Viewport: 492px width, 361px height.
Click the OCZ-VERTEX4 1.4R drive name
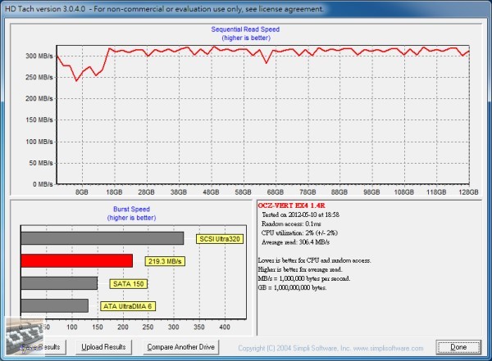pyautogui.click(x=291, y=205)
